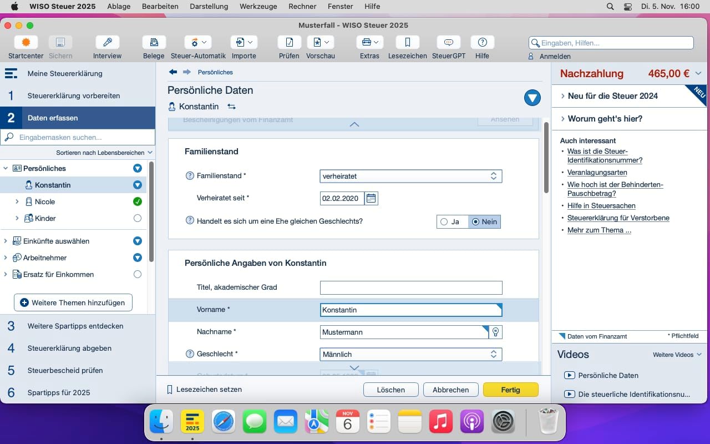Screen dimensions: 710x444
Task: Click Weitere Themen hinzufügen button
Action: tap(73, 302)
